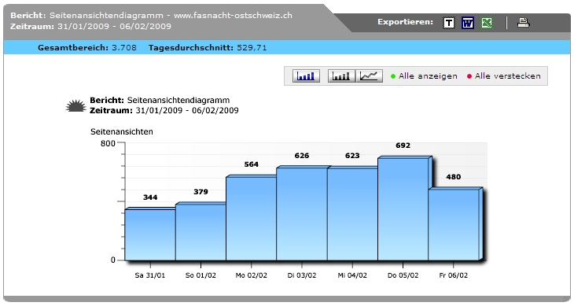Export report to Excel spreadsheet
The height and width of the screenshot is (306, 574).
click(x=487, y=23)
